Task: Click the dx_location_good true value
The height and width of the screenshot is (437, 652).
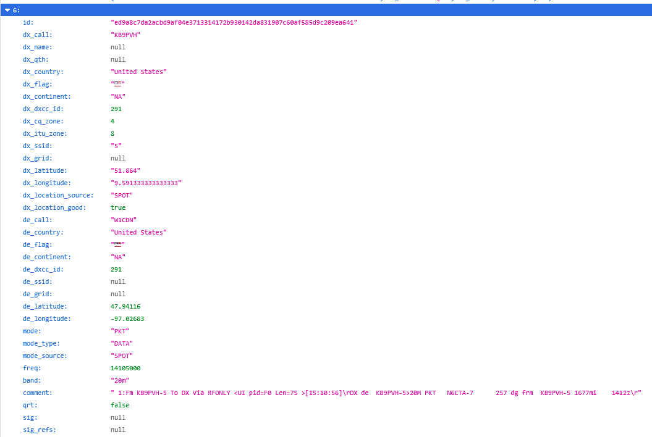Action: click(118, 208)
